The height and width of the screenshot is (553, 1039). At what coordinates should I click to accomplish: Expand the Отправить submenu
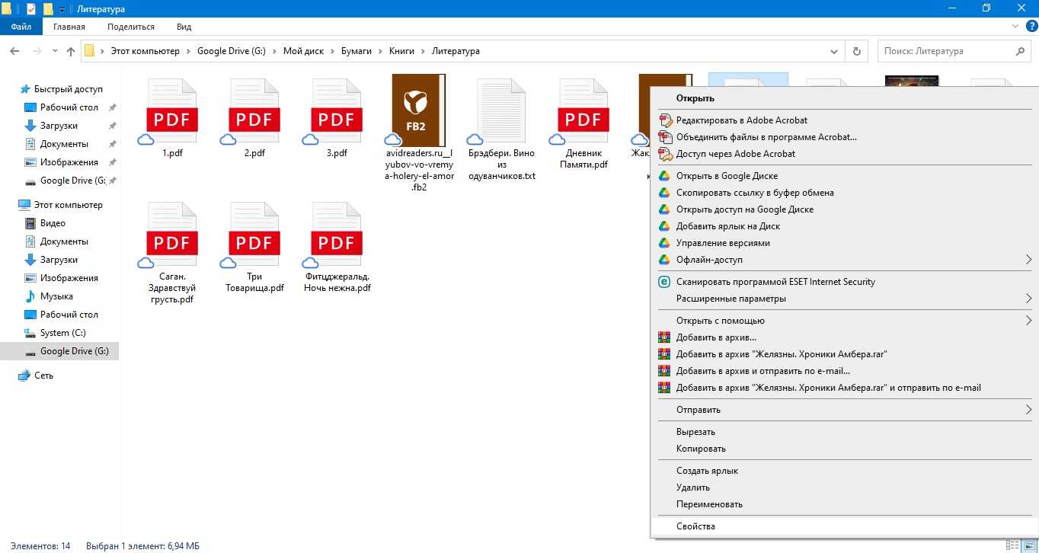(x=1028, y=410)
